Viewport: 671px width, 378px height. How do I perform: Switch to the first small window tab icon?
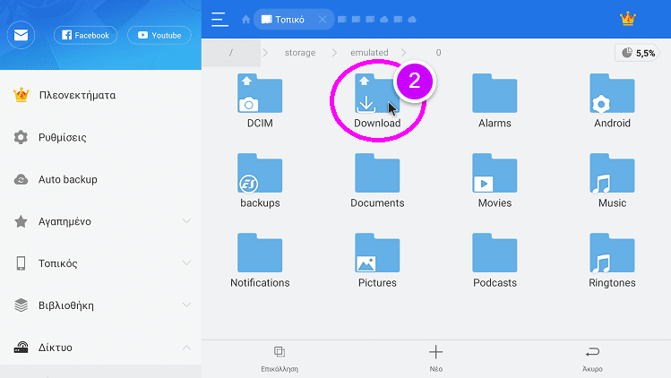(x=342, y=20)
